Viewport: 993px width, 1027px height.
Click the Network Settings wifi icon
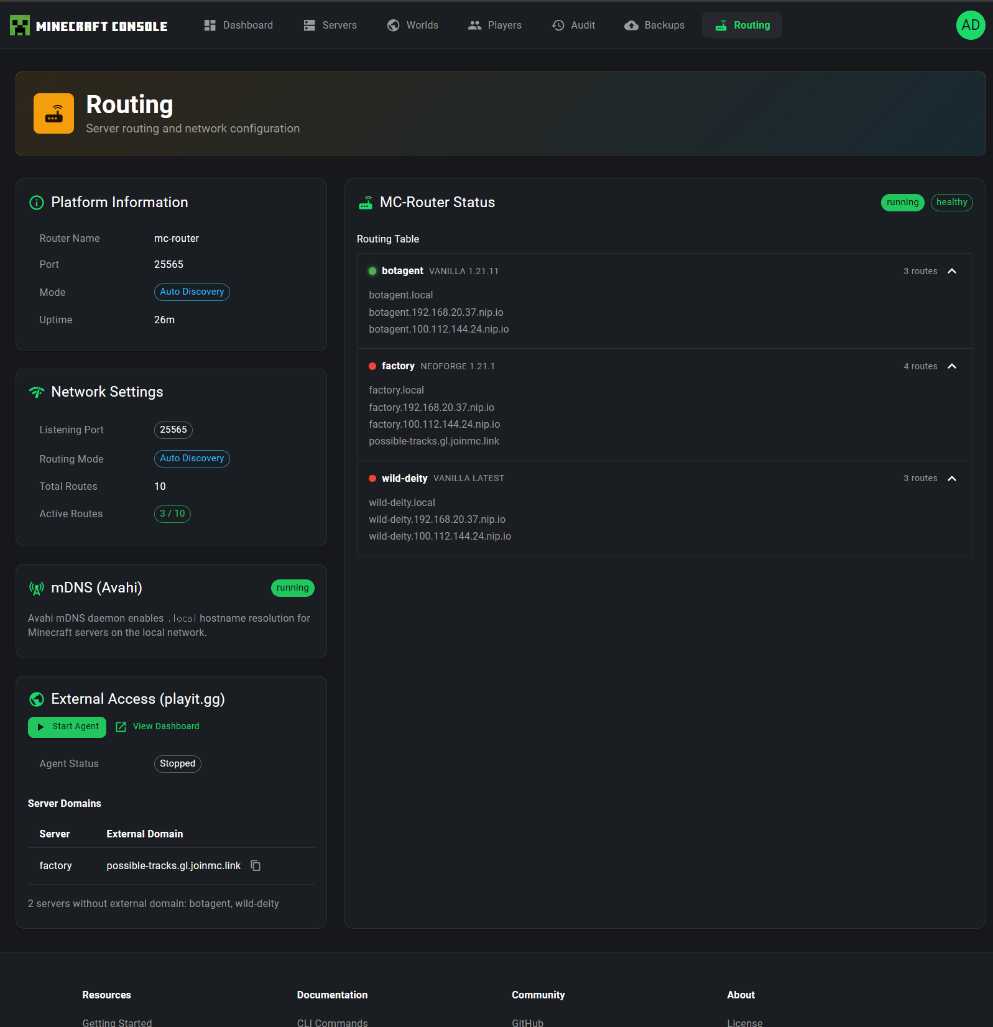37,392
